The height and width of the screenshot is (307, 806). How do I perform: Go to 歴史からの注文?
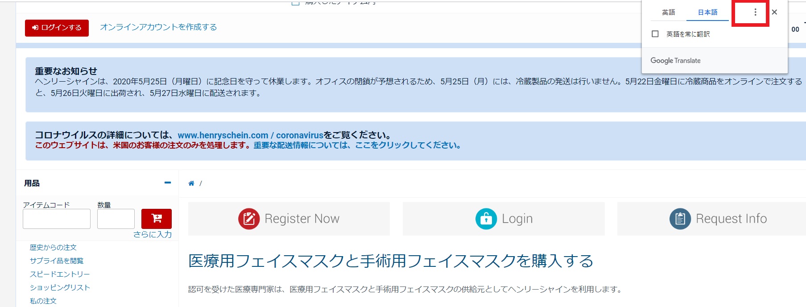click(53, 248)
